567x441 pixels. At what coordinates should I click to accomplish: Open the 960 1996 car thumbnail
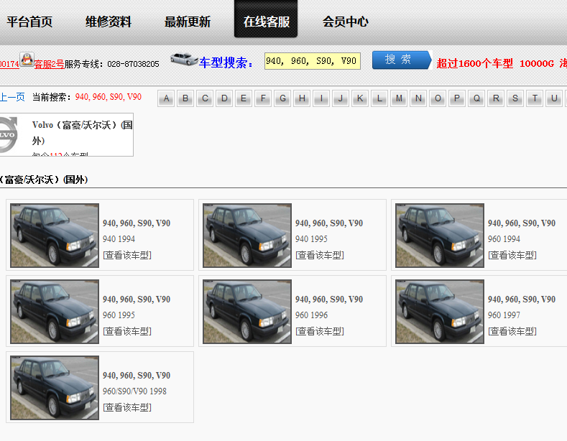(x=247, y=312)
